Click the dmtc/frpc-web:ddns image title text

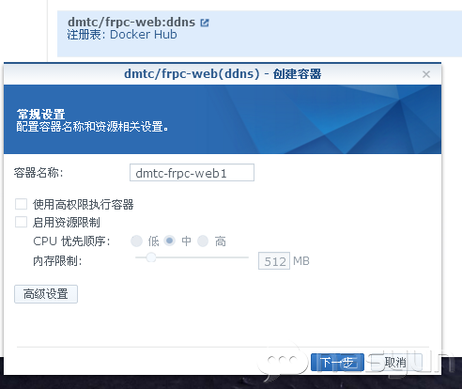click(x=131, y=23)
